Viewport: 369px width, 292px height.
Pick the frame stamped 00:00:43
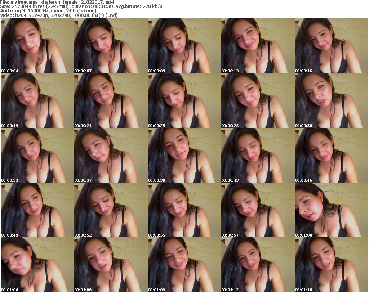click(x=258, y=156)
